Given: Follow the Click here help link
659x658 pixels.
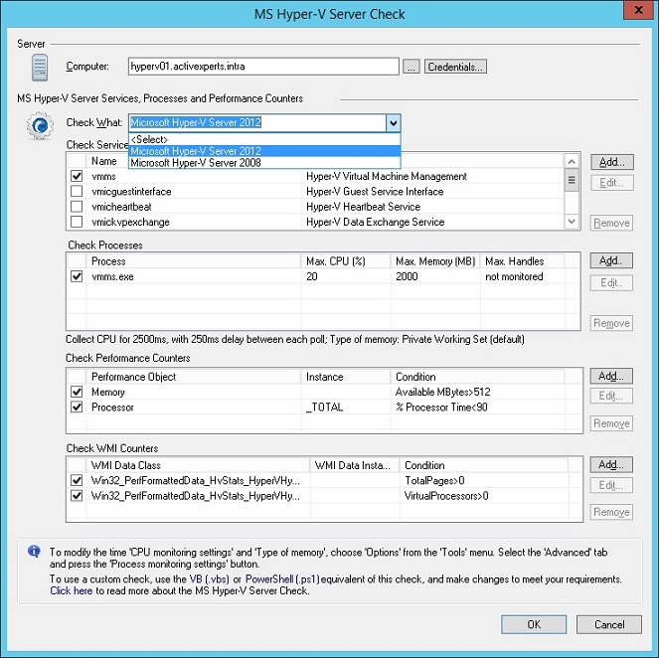Looking at the screenshot, I should click(71, 590).
